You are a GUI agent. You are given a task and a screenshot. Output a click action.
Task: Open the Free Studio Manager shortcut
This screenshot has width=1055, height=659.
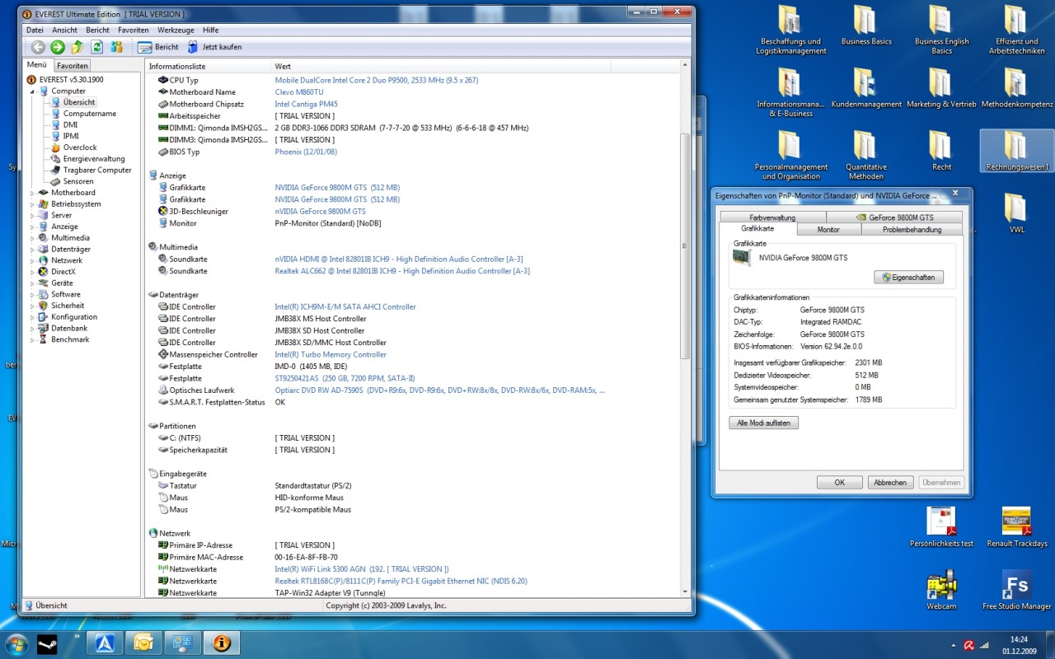pyautogui.click(x=1016, y=590)
